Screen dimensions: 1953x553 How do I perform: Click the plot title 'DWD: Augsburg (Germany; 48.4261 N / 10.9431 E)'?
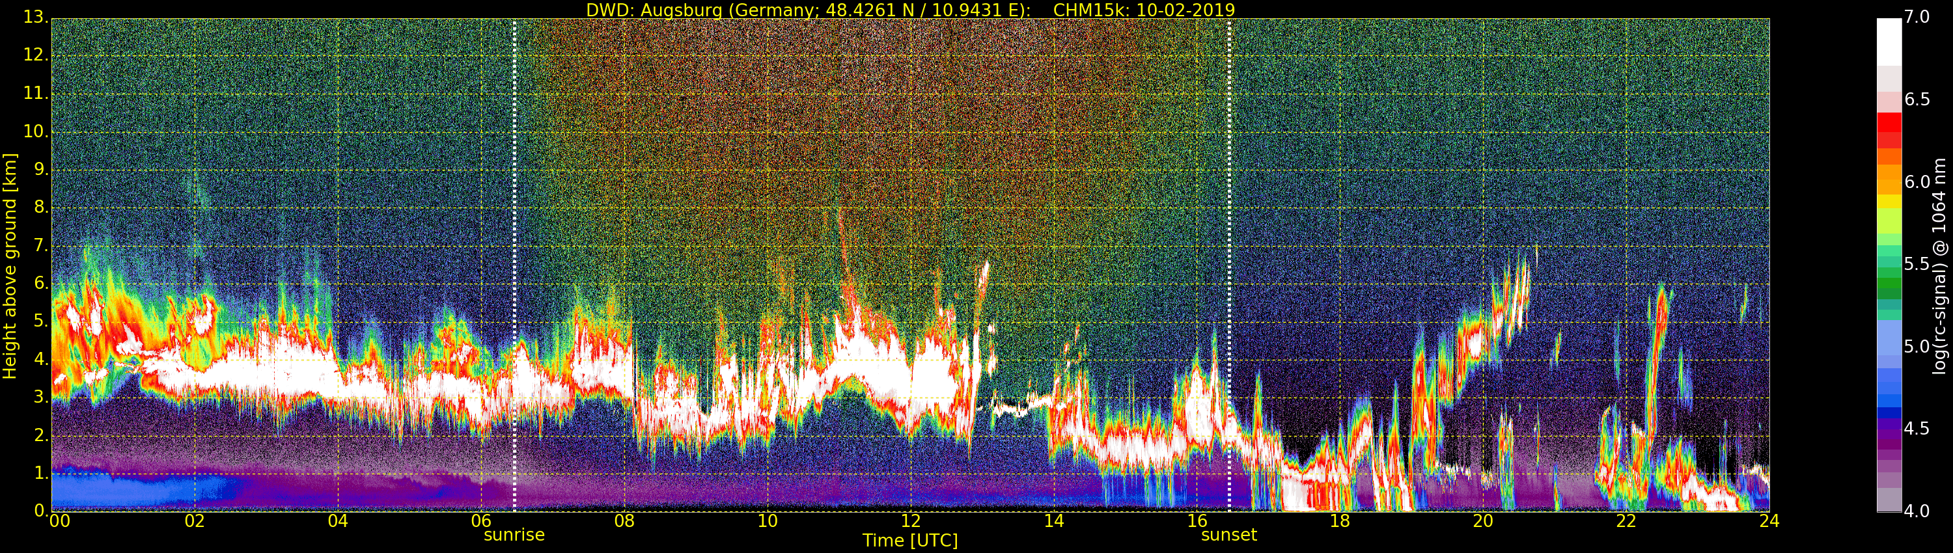(808, 10)
